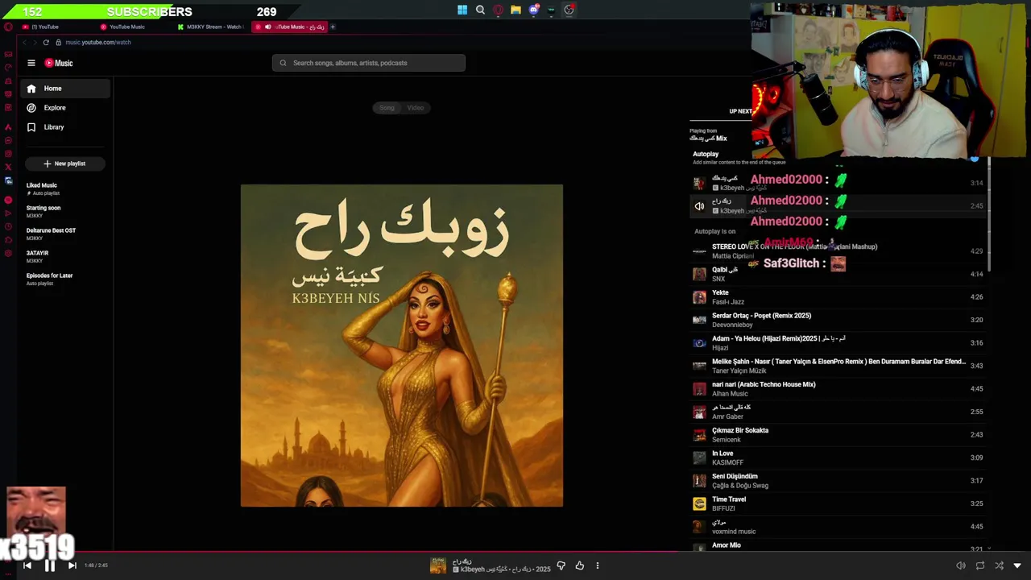Screen dimensions: 1031x580
Task: Create a New playlist
Action: tap(64, 164)
